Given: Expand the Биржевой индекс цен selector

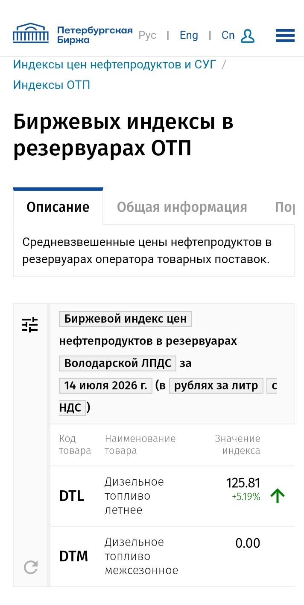Looking at the screenshot, I should coord(126,319).
